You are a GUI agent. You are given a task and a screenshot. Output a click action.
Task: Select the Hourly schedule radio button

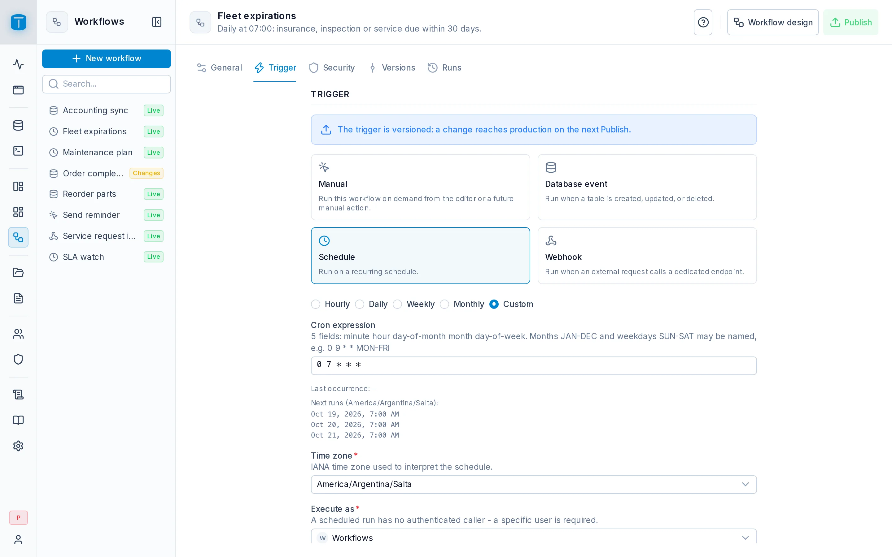coord(316,304)
